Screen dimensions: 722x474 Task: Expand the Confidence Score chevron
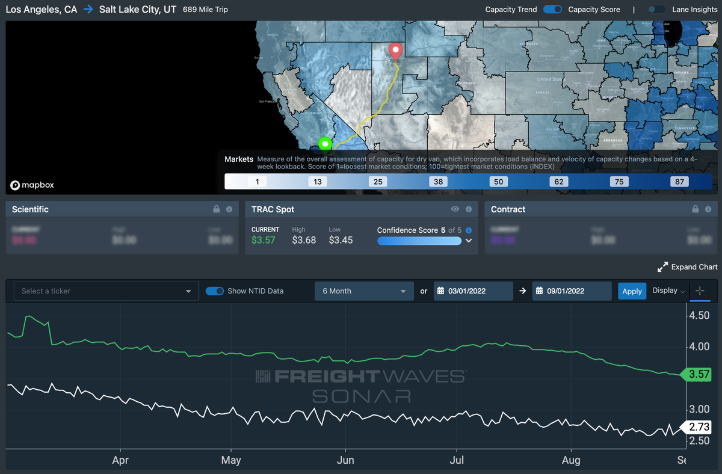[x=469, y=241]
